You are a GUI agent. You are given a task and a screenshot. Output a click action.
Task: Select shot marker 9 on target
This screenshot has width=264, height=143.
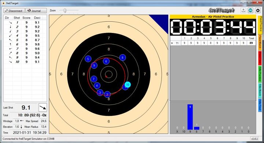tap(94, 65)
